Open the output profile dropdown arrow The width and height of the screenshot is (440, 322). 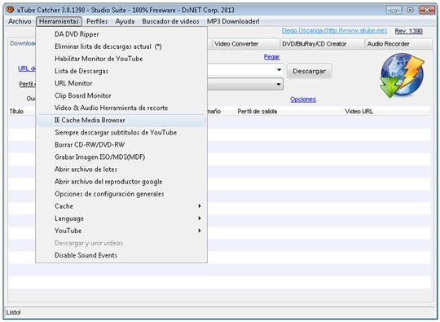pyautogui.click(x=279, y=84)
